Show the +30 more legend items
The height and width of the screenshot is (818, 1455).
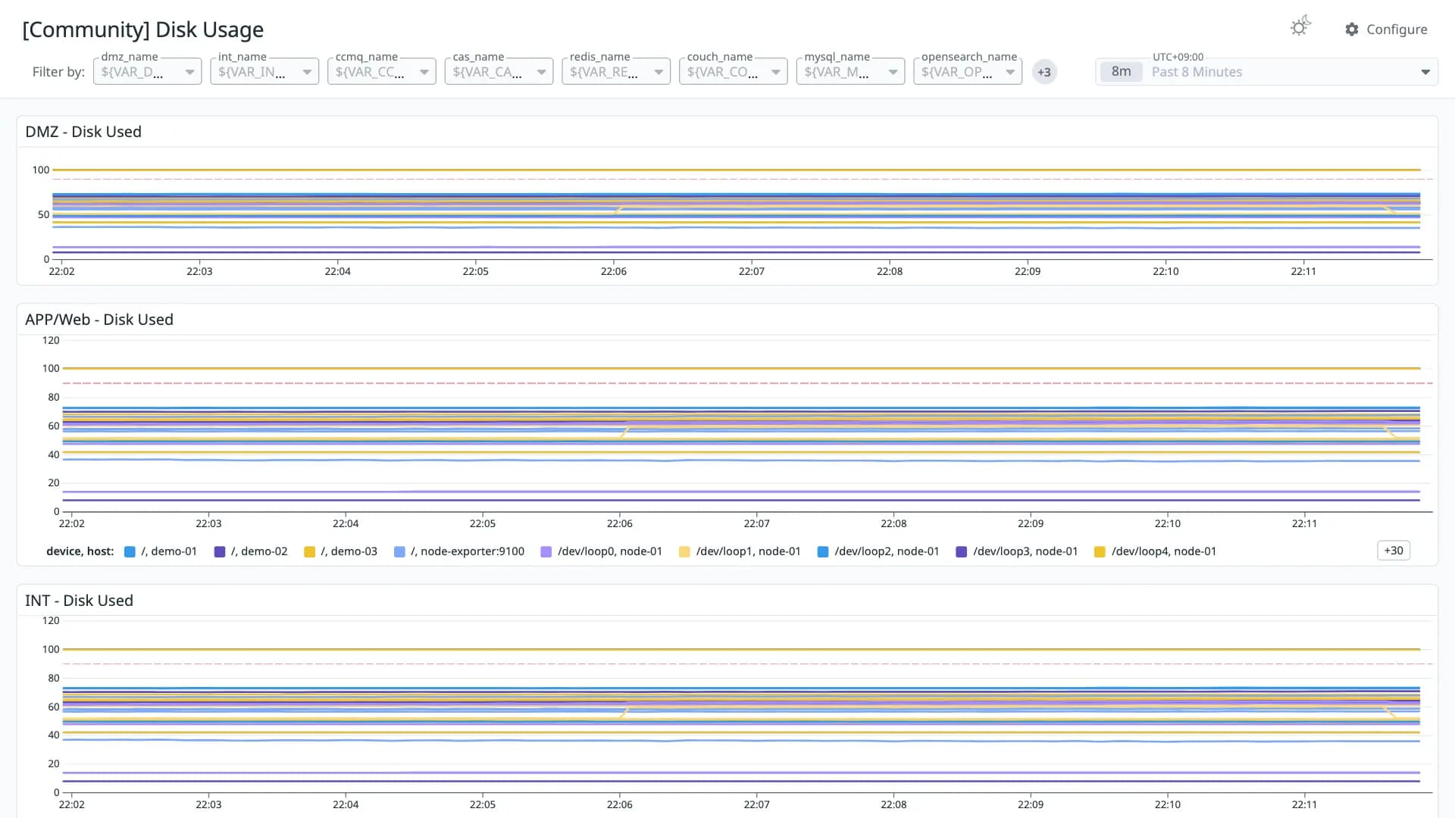coord(1393,551)
